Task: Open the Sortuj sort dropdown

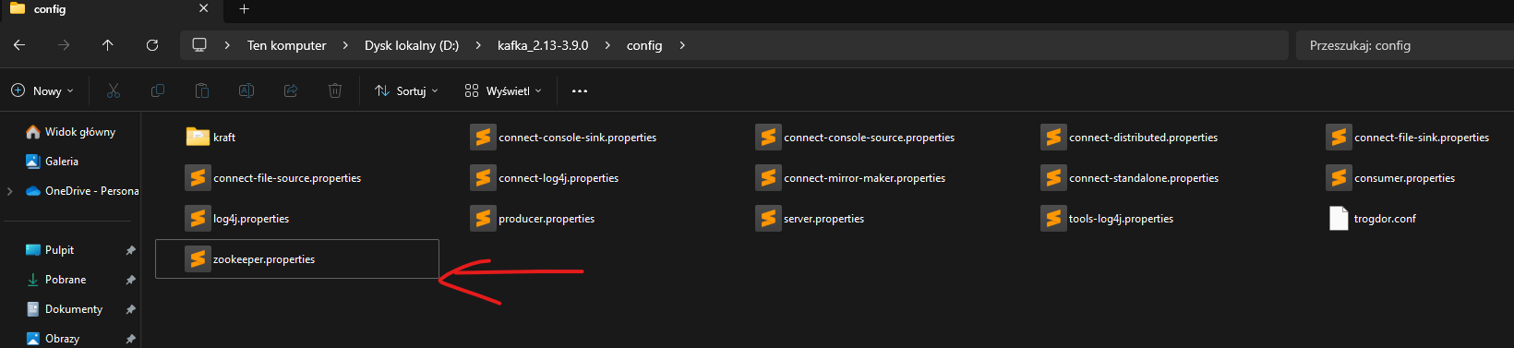Action: tap(406, 90)
